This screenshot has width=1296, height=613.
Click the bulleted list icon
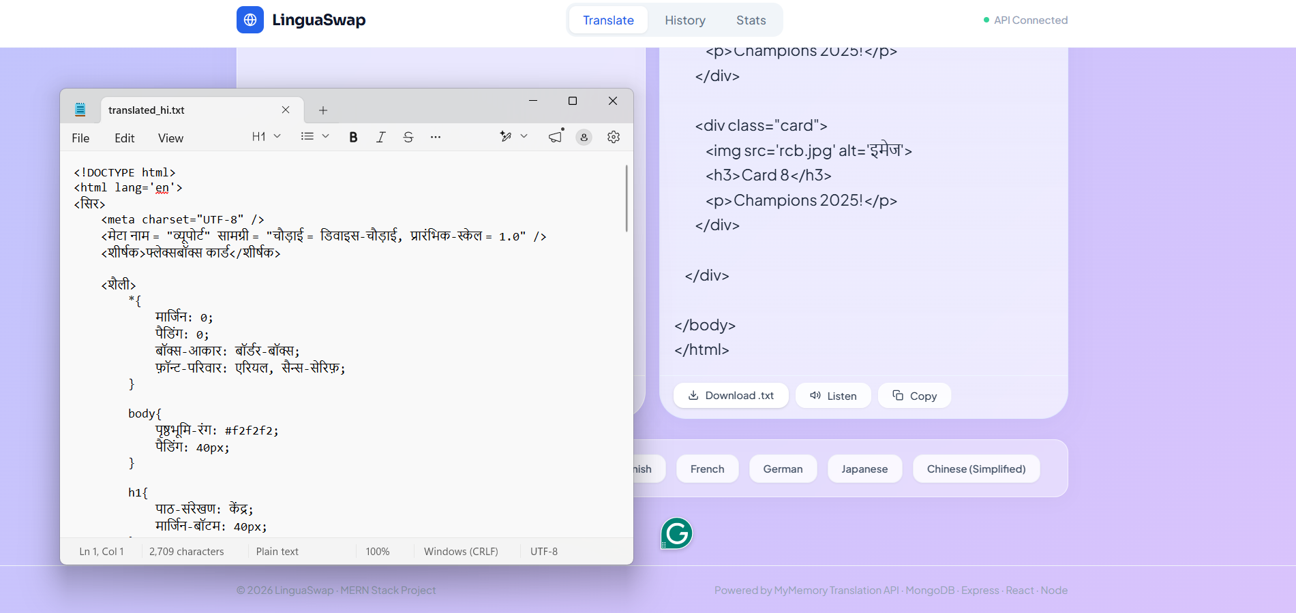pyautogui.click(x=307, y=137)
